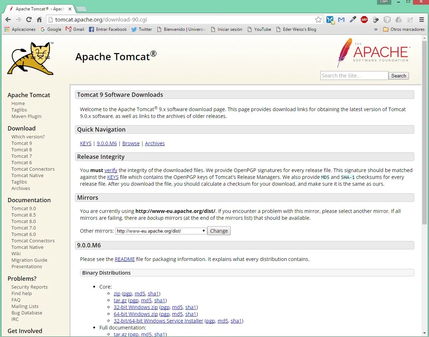This screenshot has height=337, width=429.
Task: Open the KEYS quick navigation link
Action: coord(86,143)
